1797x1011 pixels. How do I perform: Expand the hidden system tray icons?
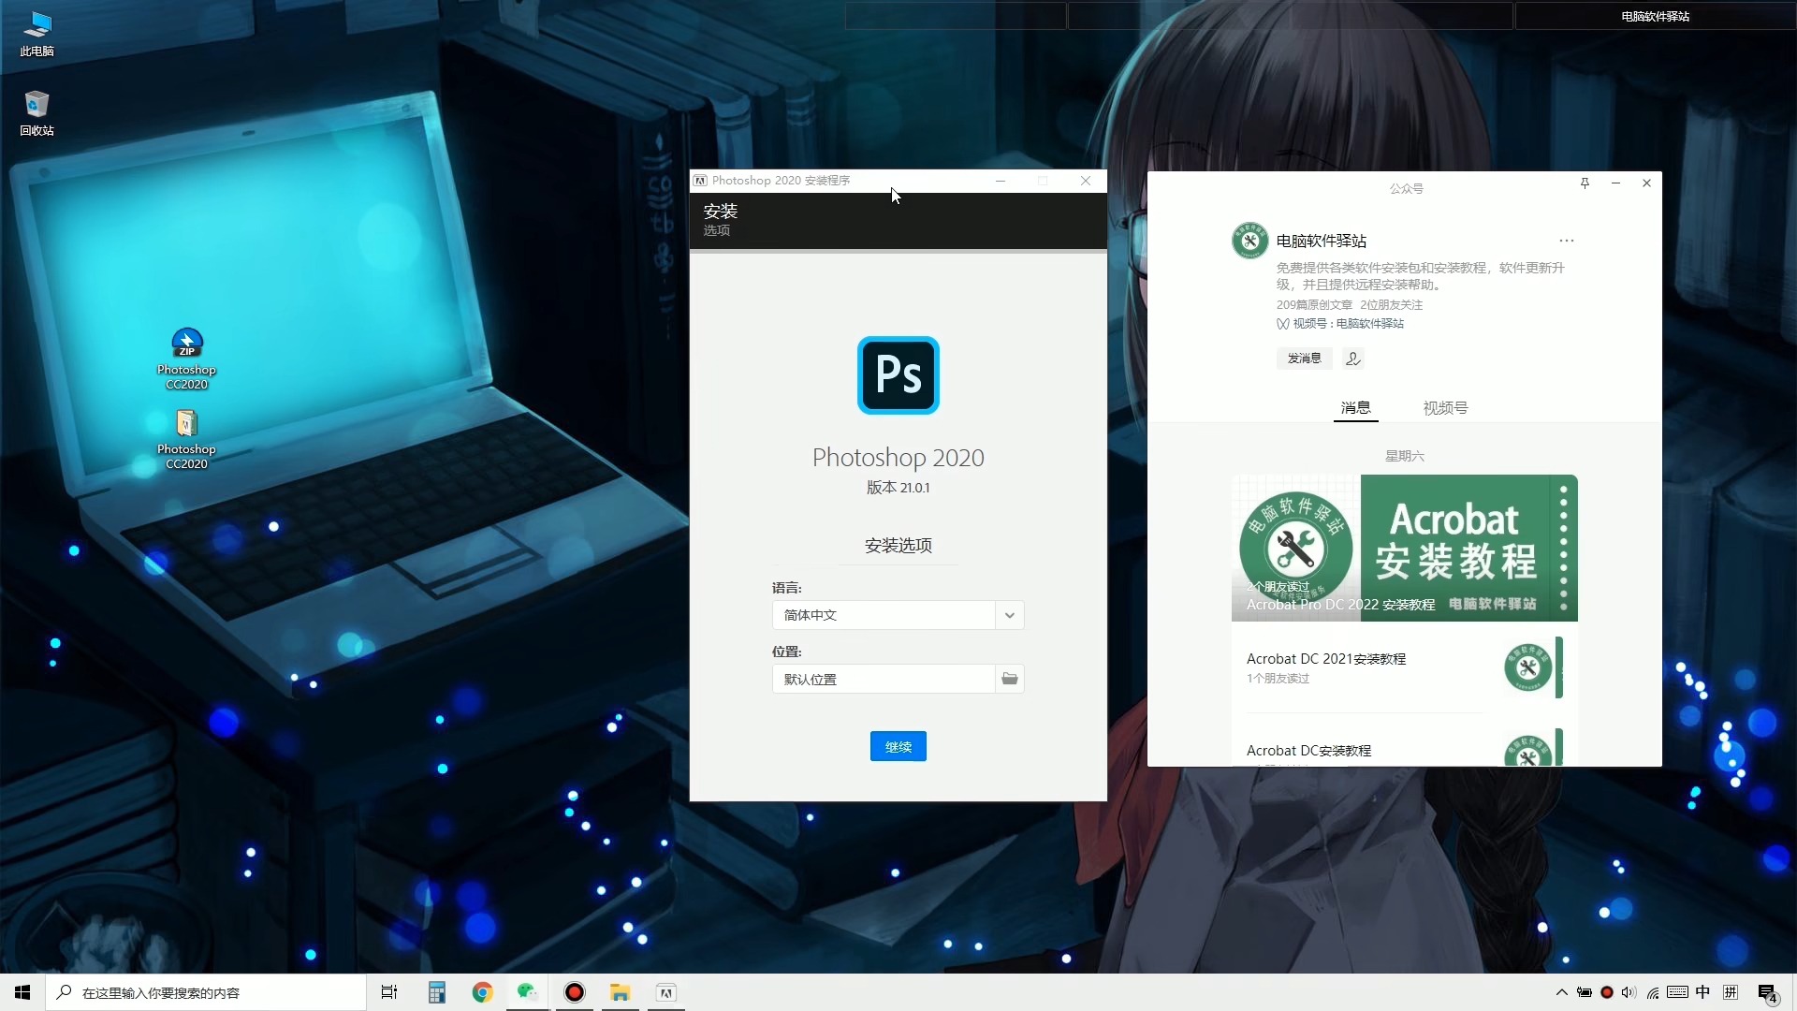pyautogui.click(x=1561, y=992)
